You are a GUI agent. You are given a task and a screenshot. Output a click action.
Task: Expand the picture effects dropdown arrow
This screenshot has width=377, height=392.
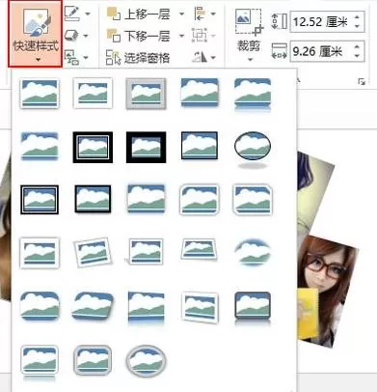coord(86,36)
